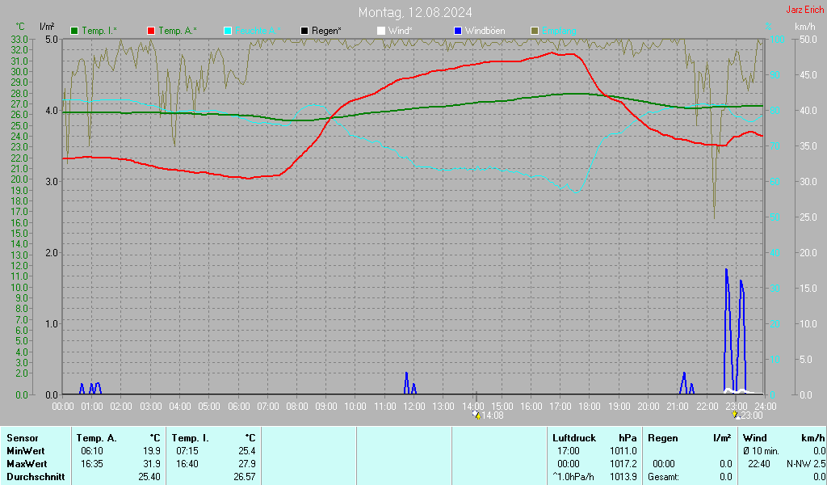This screenshot has width=827, height=485.
Task: Click the MaxWert row label
Action: point(27,464)
